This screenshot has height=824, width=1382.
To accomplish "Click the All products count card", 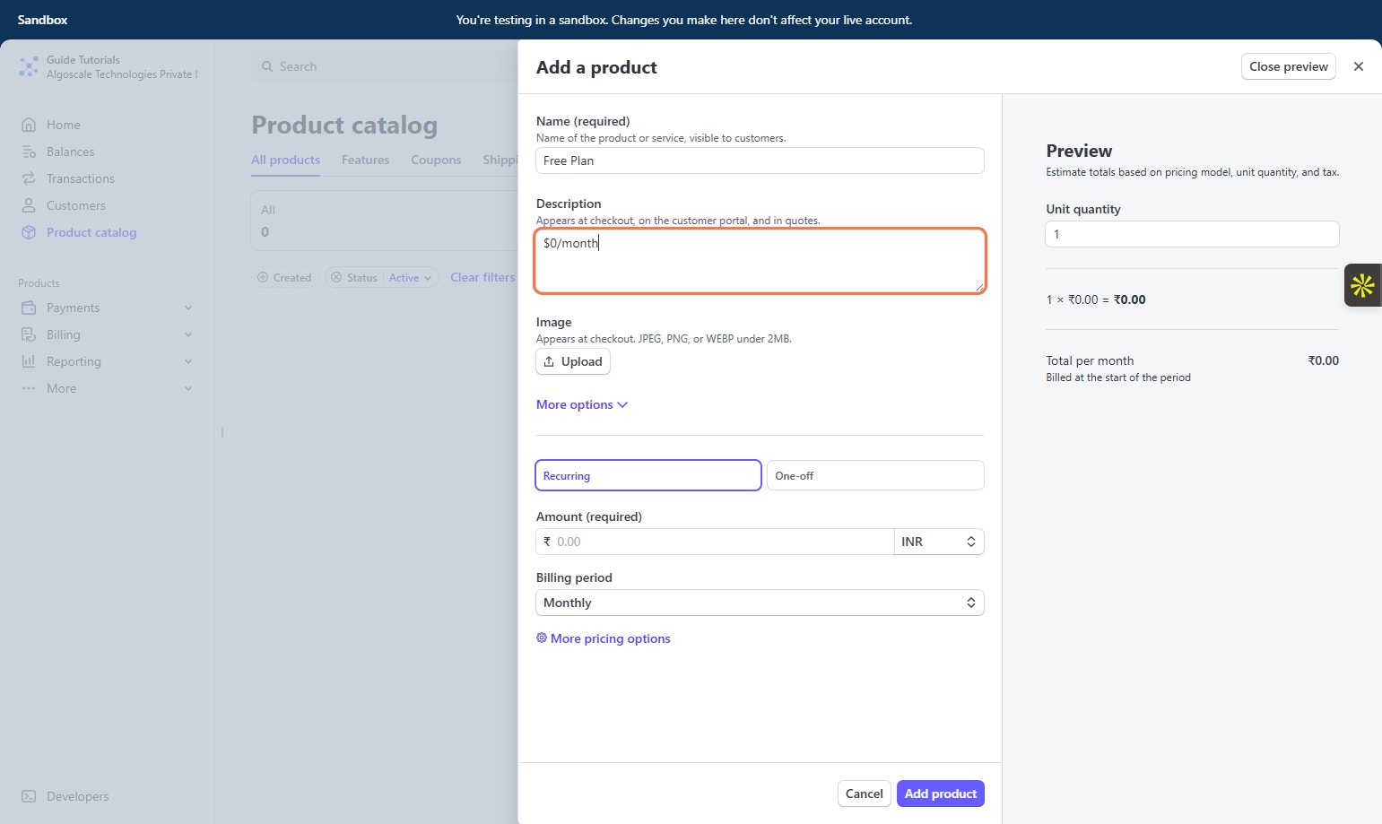I will pyautogui.click(x=384, y=221).
